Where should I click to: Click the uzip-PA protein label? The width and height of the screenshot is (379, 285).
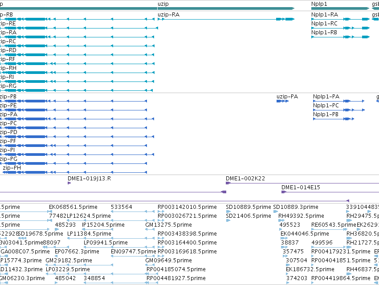(x=287, y=97)
